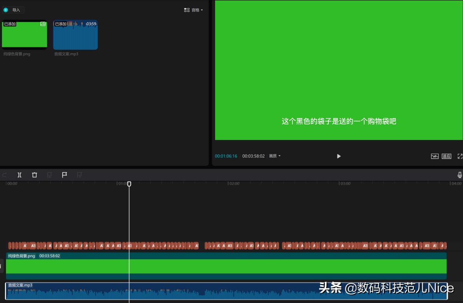
Task: Open the 画质 quality dropdown
Action: coord(274,156)
